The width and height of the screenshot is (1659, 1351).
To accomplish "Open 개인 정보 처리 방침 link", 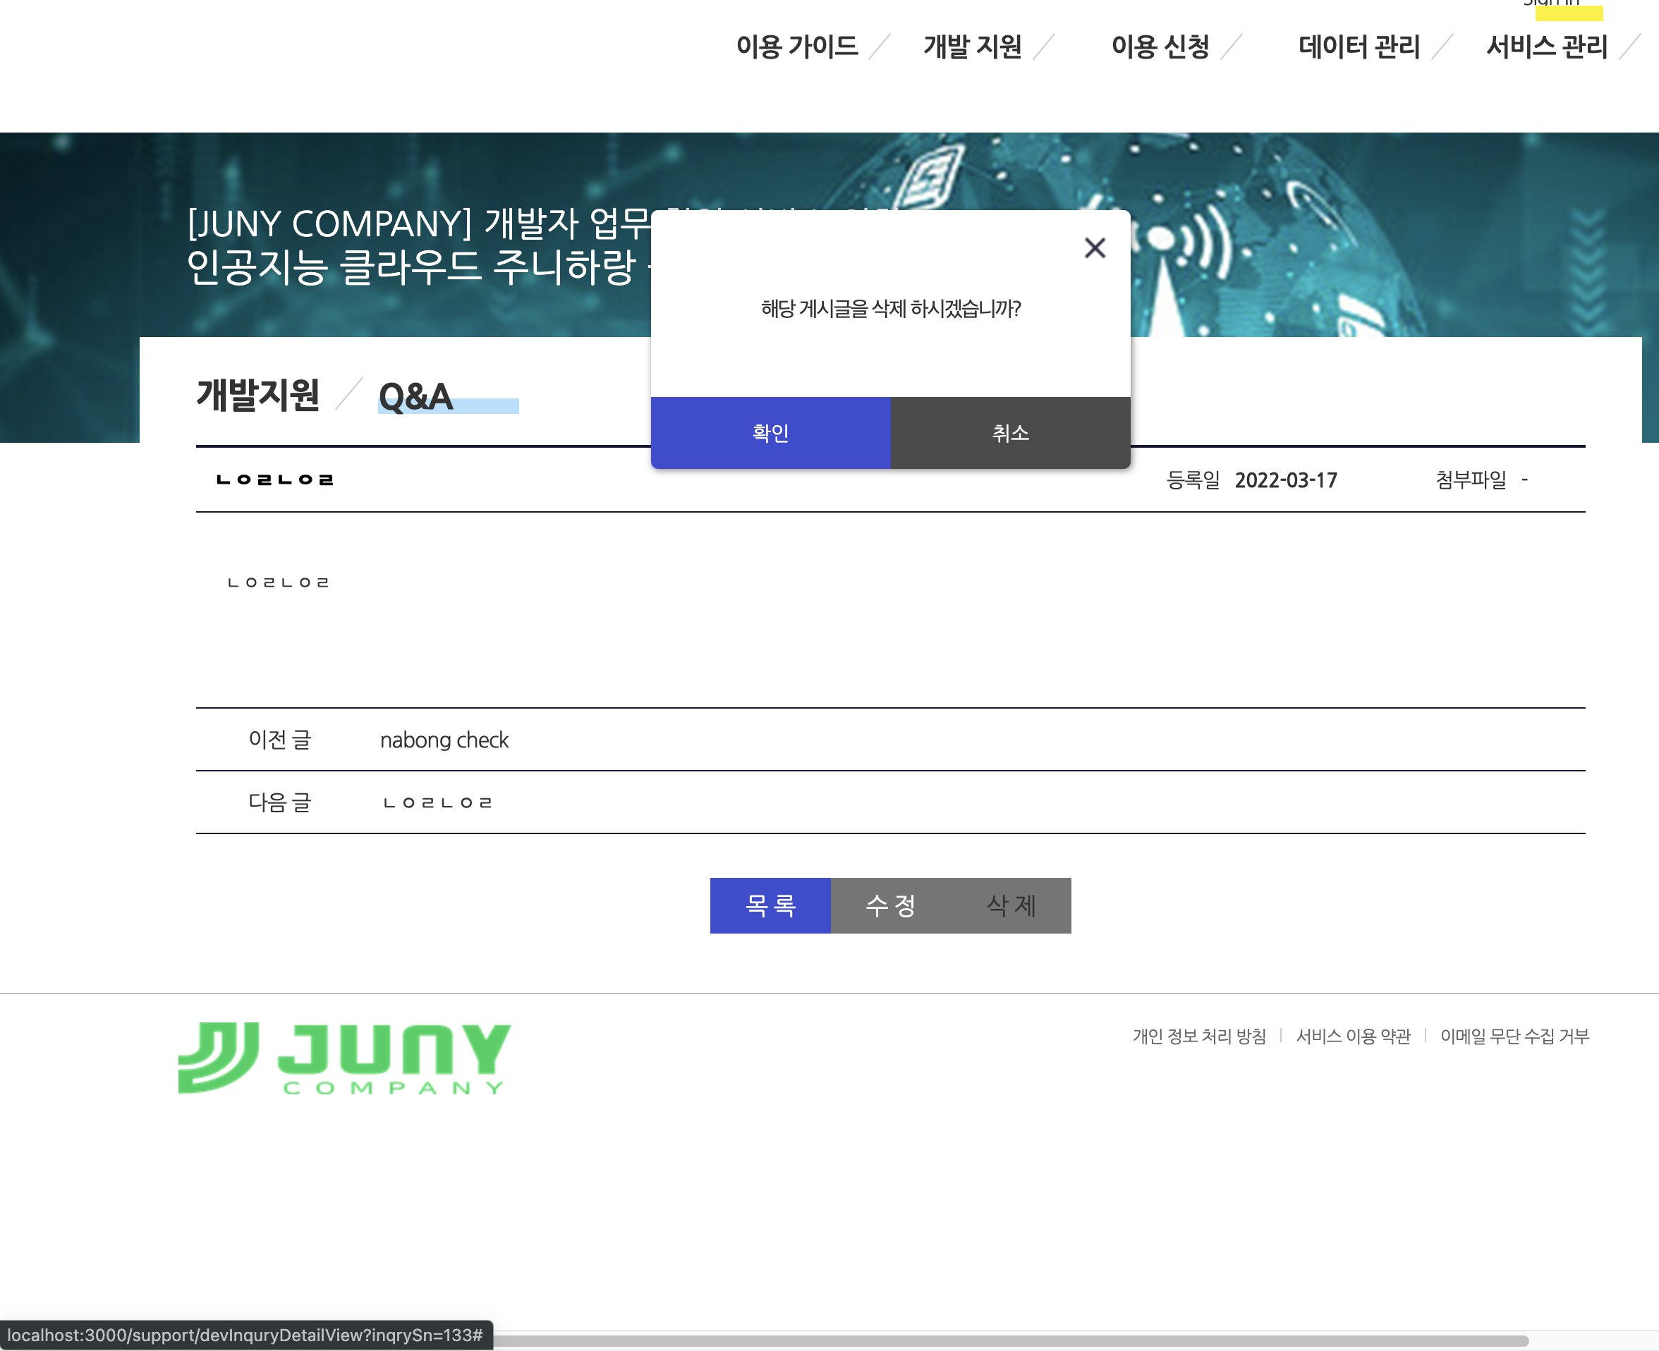I will pyautogui.click(x=1199, y=1036).
